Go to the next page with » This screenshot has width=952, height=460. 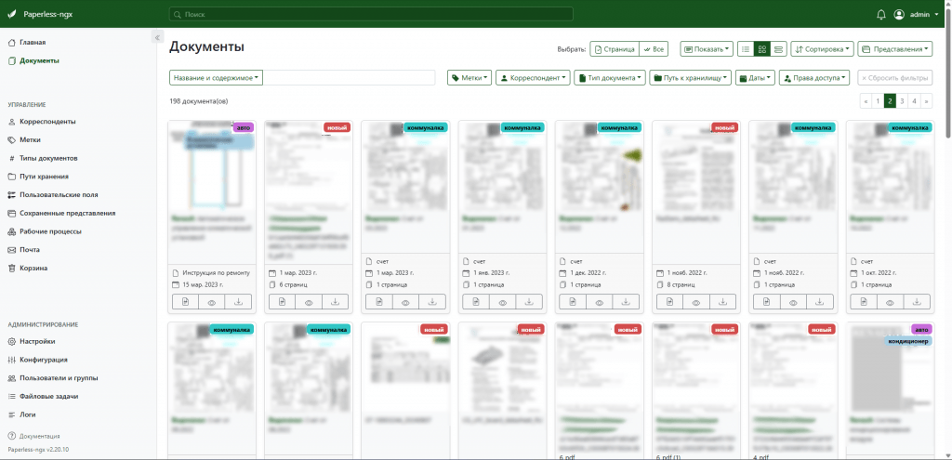(x=927, y=101)
